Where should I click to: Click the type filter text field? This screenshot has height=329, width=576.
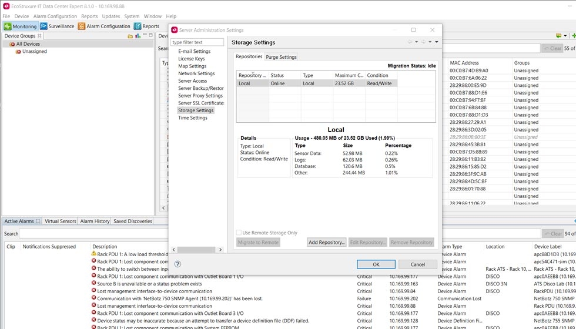coord(197,42)
